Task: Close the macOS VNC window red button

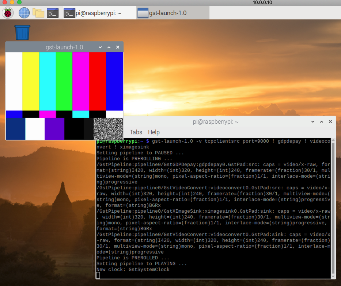Action: pyautogui.click(x=5, y=2)
